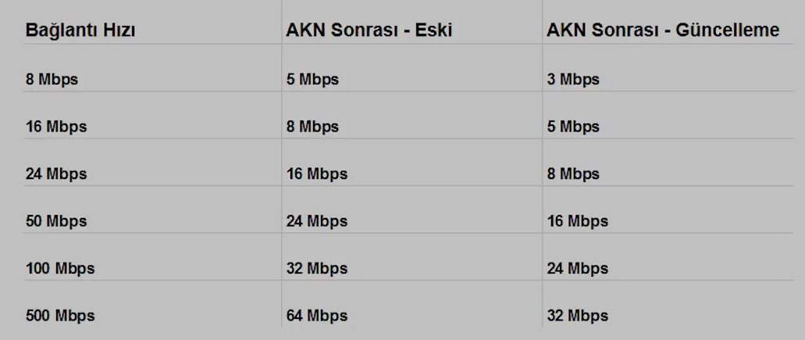Select 5 Mbps in the Eski column
Viewport: 805px width, 340px height.
click(x=312, y=80)
